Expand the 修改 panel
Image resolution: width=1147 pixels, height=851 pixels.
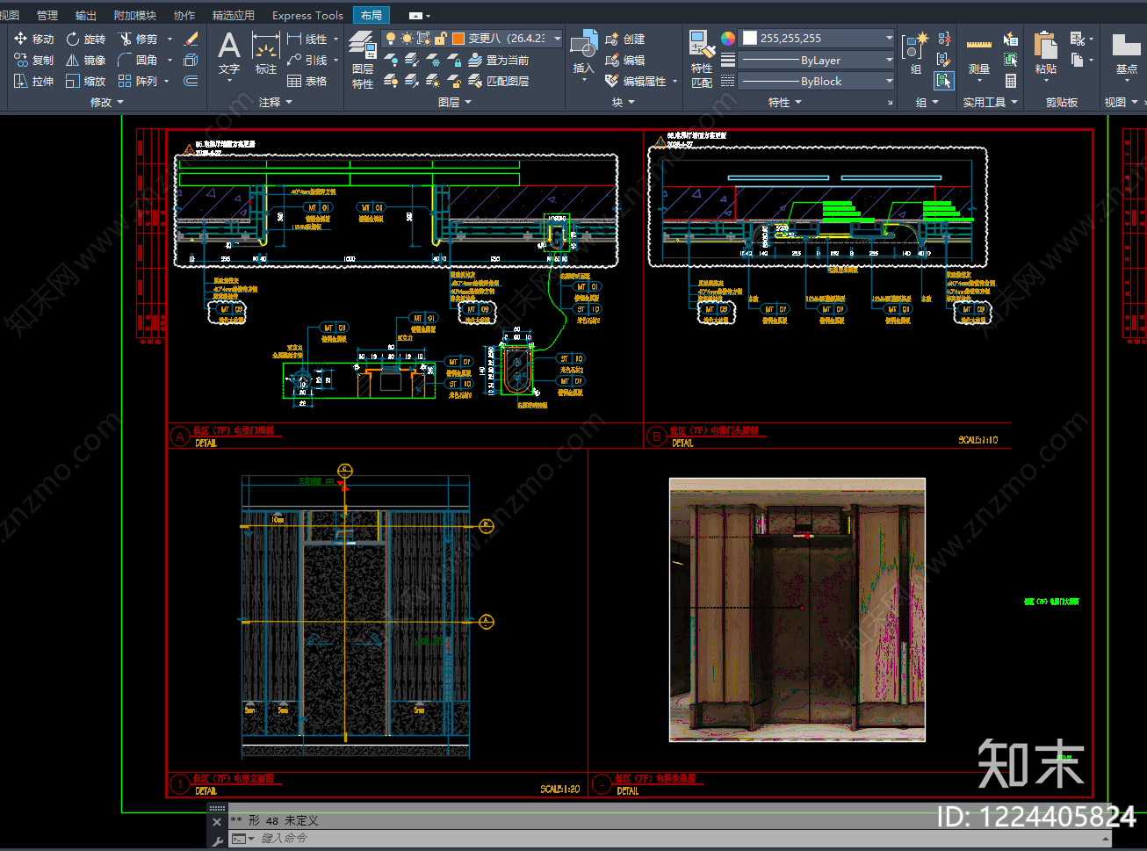pos(107,102)
